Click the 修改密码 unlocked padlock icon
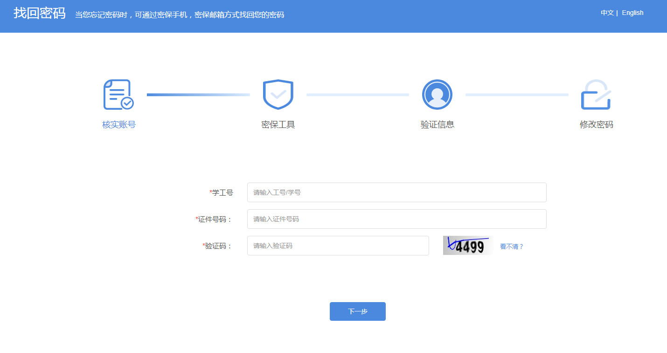 (x=596, y=95)
